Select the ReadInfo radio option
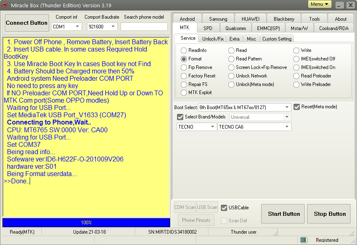This screenshot has height=245, width=357. click(x=193, y=50)
